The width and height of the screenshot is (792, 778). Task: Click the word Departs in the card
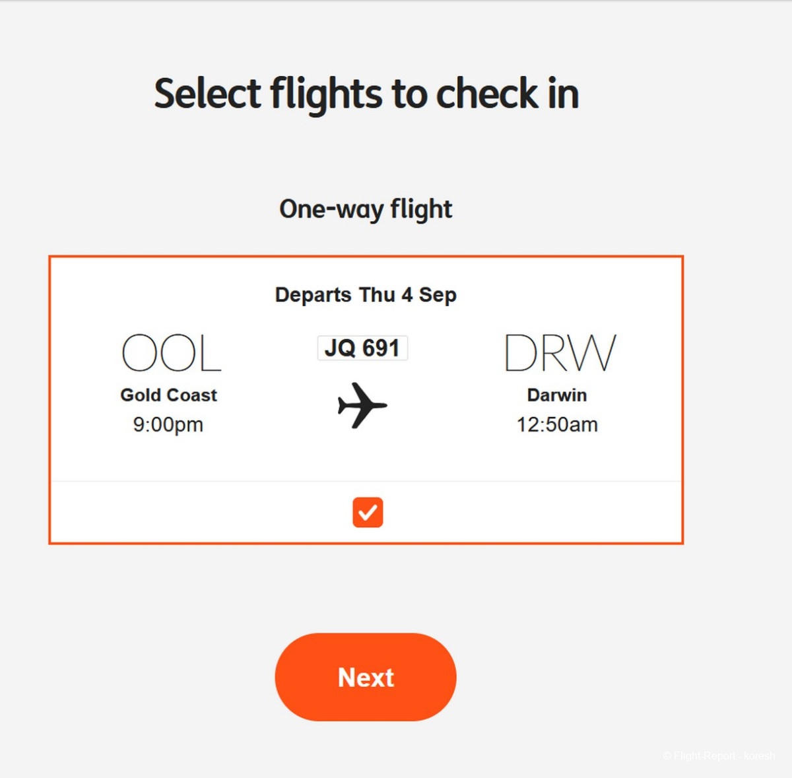(313, 294)
